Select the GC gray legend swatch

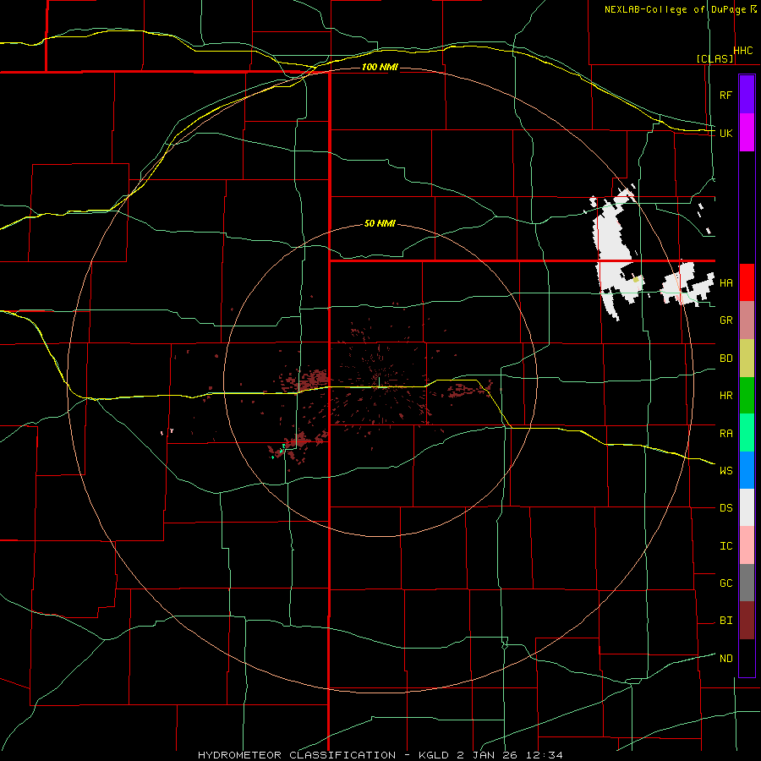pos(747,583)
